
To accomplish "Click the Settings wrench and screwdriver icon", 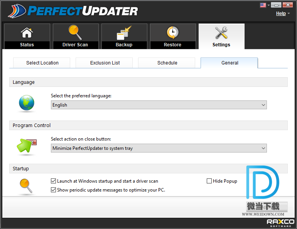I will (221, 32).
